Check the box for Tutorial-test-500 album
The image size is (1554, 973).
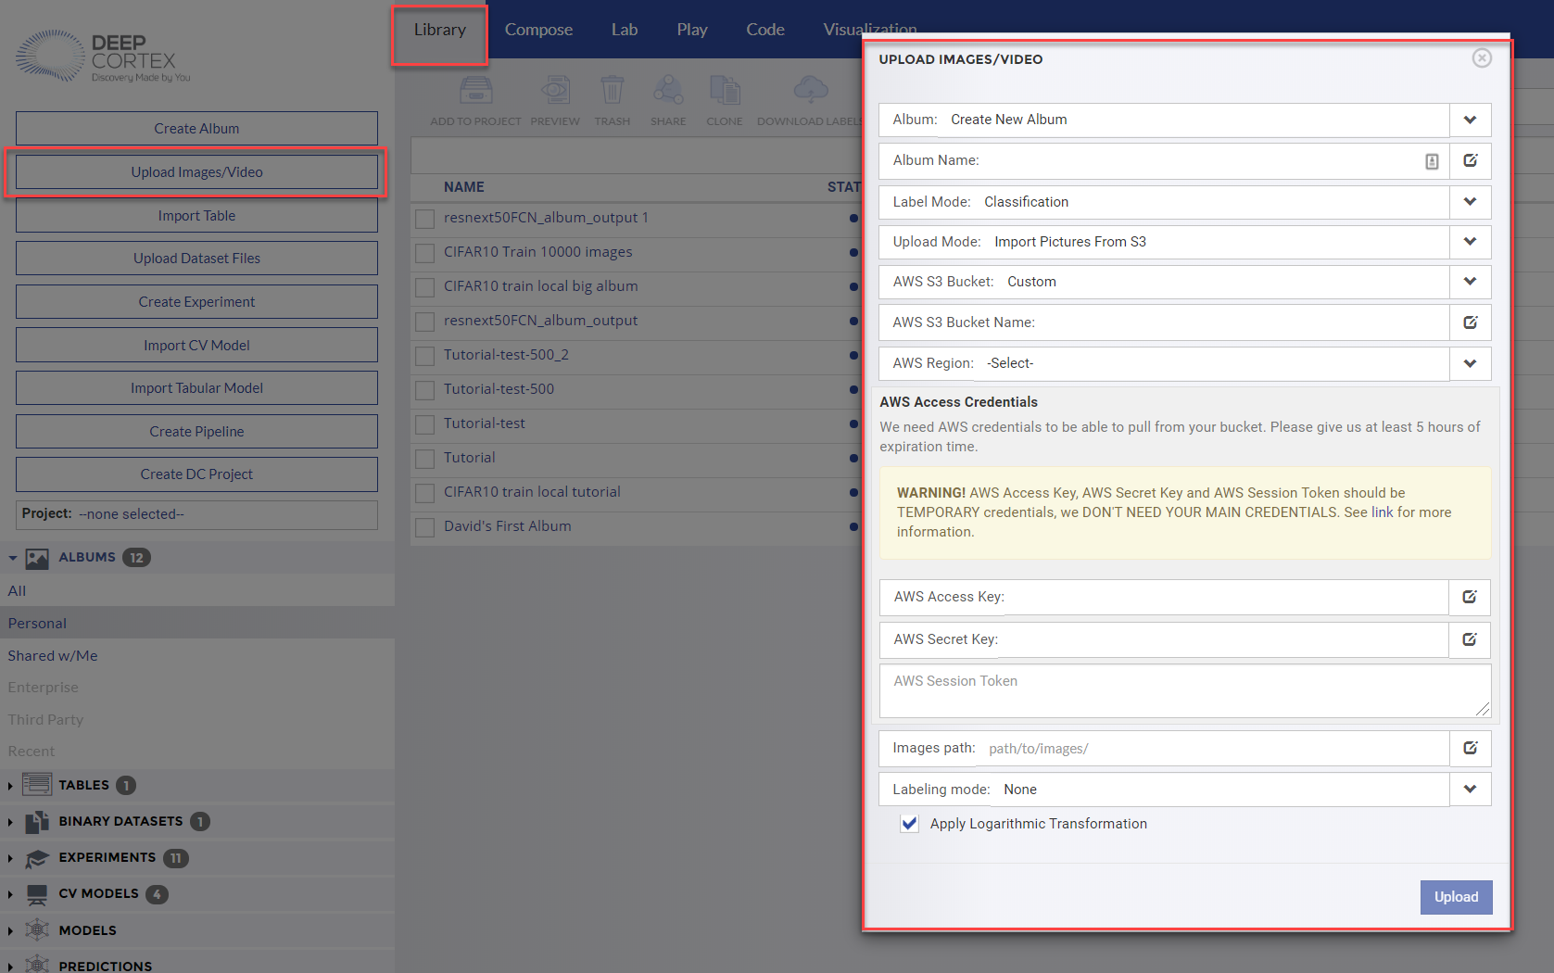(x=425, y=390)
